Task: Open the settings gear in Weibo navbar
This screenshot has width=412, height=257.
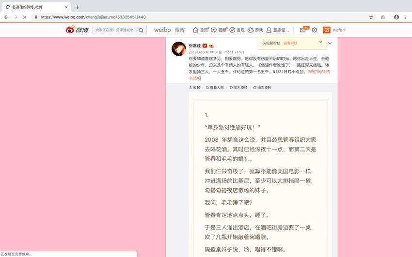Action: pyautogui.click(x=314, y=30)
